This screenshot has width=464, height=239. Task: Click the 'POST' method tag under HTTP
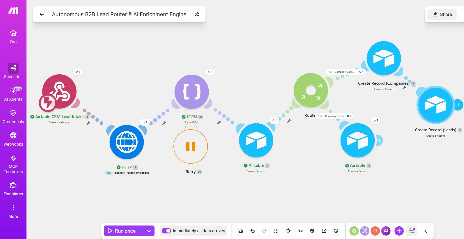click(x=109, y=173)
